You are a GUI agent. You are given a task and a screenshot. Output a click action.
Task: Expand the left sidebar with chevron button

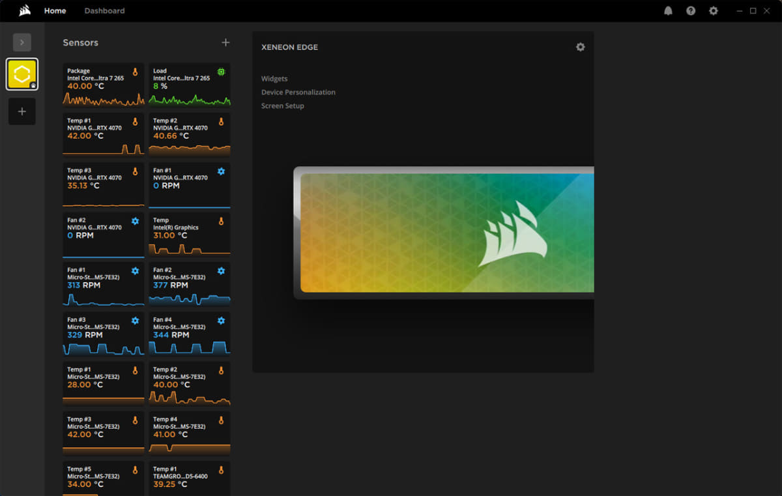[x=22, y=42]
